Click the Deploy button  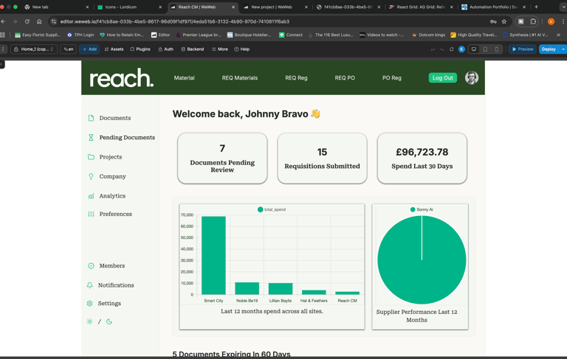(x=549, y=49)
